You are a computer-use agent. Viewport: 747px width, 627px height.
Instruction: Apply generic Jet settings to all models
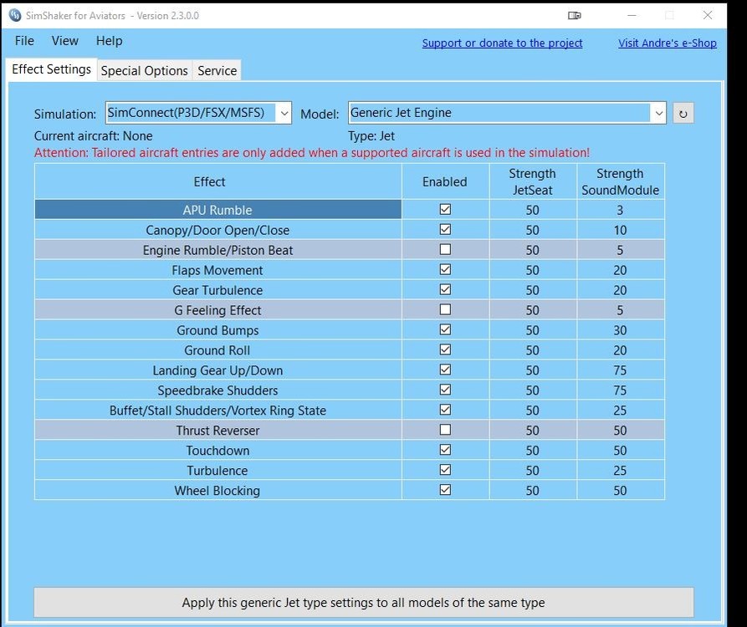pyautogui.click(x=363, y=602)
